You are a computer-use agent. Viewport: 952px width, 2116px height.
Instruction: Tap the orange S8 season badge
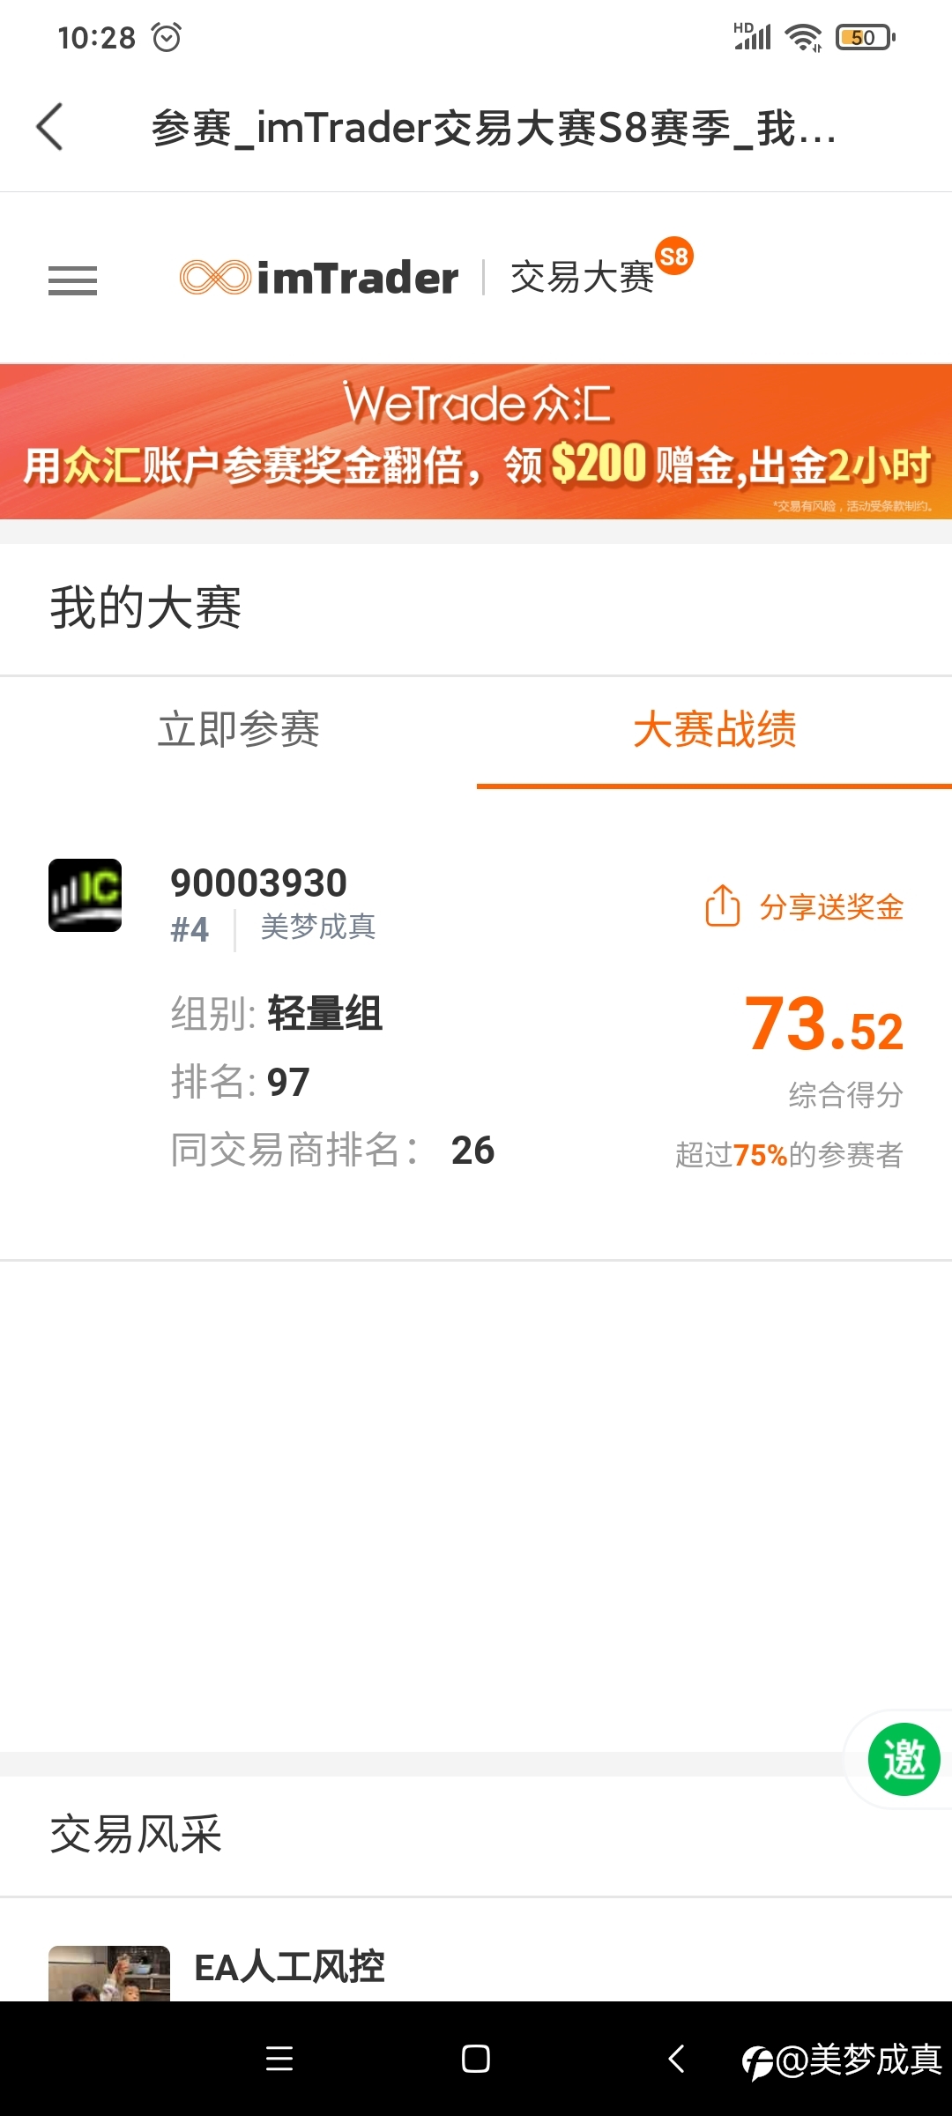[674, 257]
